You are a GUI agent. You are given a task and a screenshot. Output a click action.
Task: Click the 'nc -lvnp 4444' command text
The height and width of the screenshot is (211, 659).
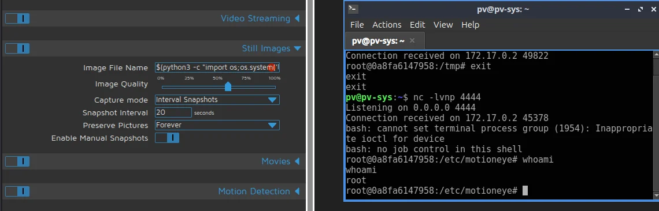point(447,97)
